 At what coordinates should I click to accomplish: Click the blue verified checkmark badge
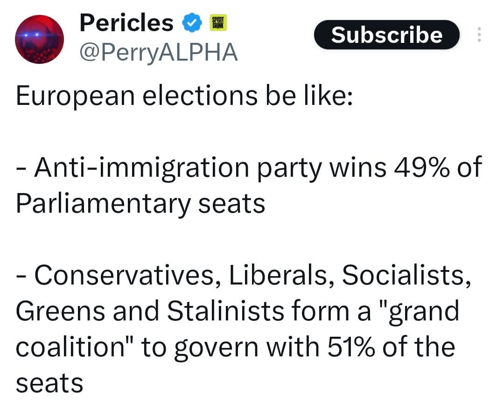(x=191, y=23)
